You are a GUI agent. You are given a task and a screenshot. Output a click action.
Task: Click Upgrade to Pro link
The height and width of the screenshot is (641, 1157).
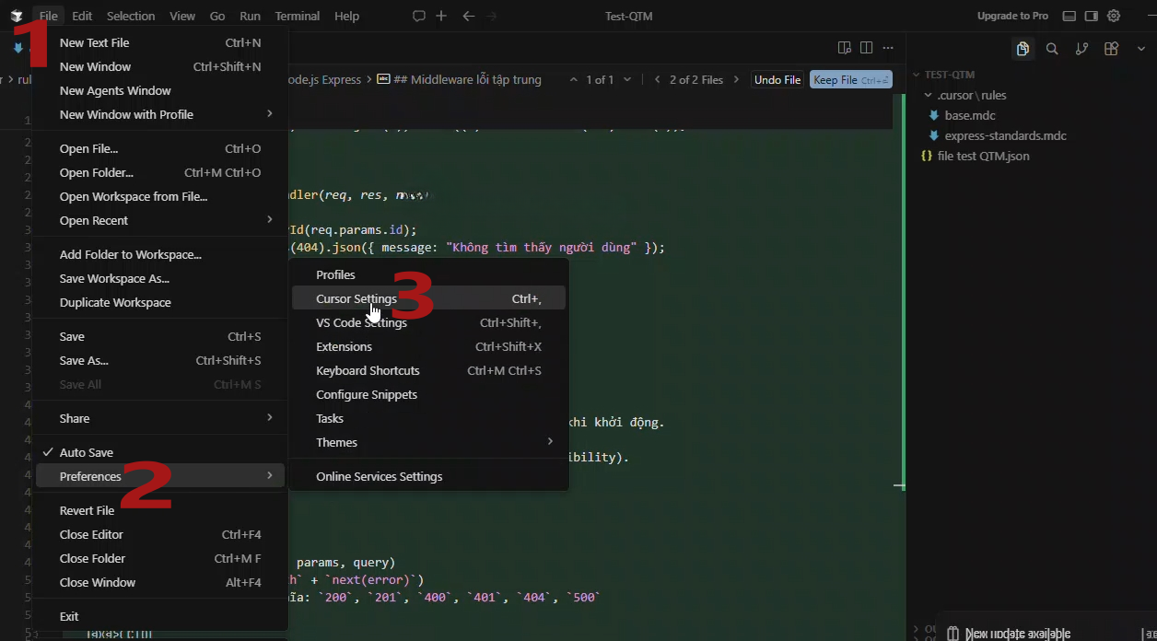click(1012, 16)
